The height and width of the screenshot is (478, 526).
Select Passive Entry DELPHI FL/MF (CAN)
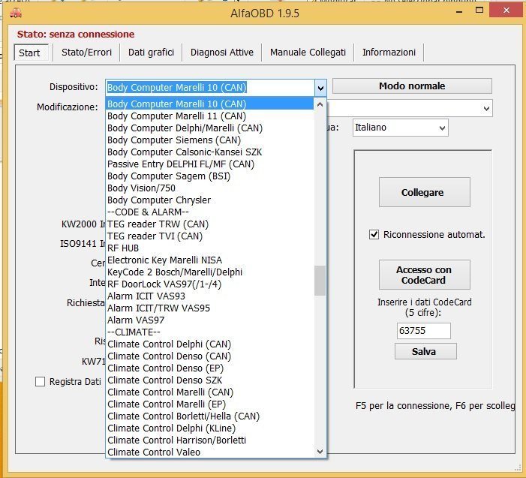[209, 164]
